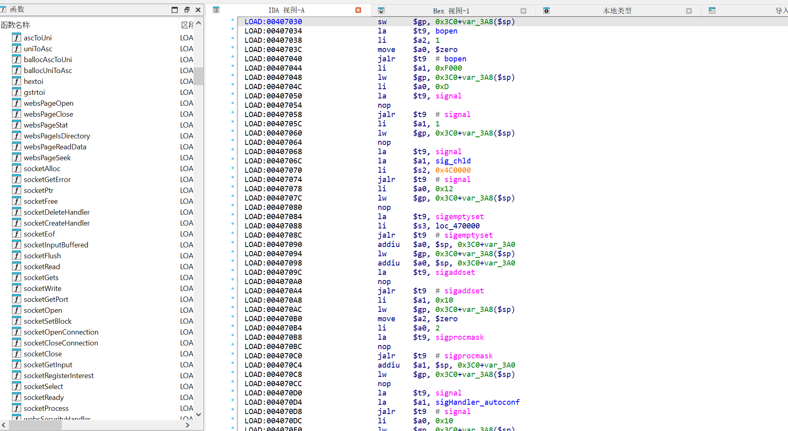The image size is (788, 431).
Task: Select the websPageIsDirectory function
Action: [57, 136]
